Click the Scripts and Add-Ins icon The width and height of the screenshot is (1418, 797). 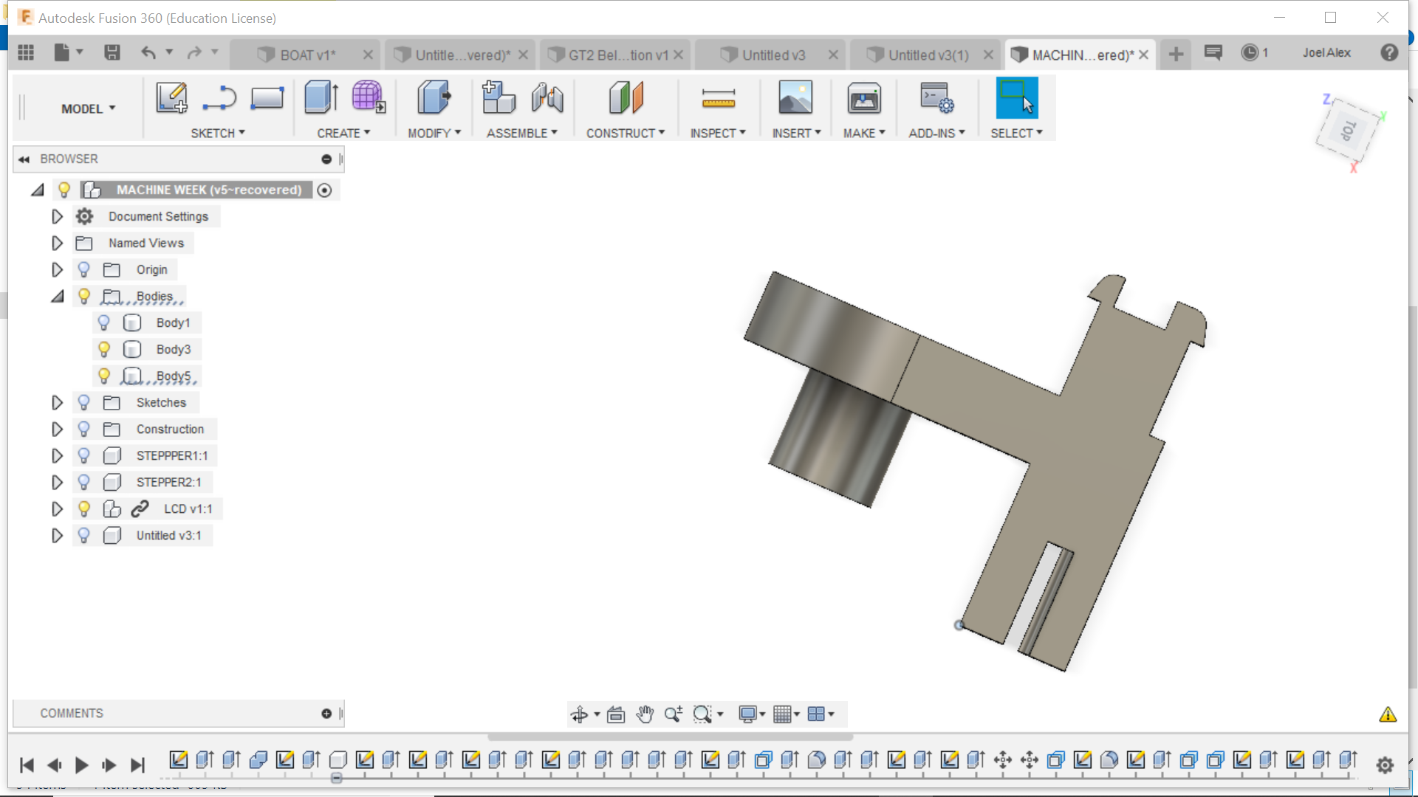click(936, 98)
